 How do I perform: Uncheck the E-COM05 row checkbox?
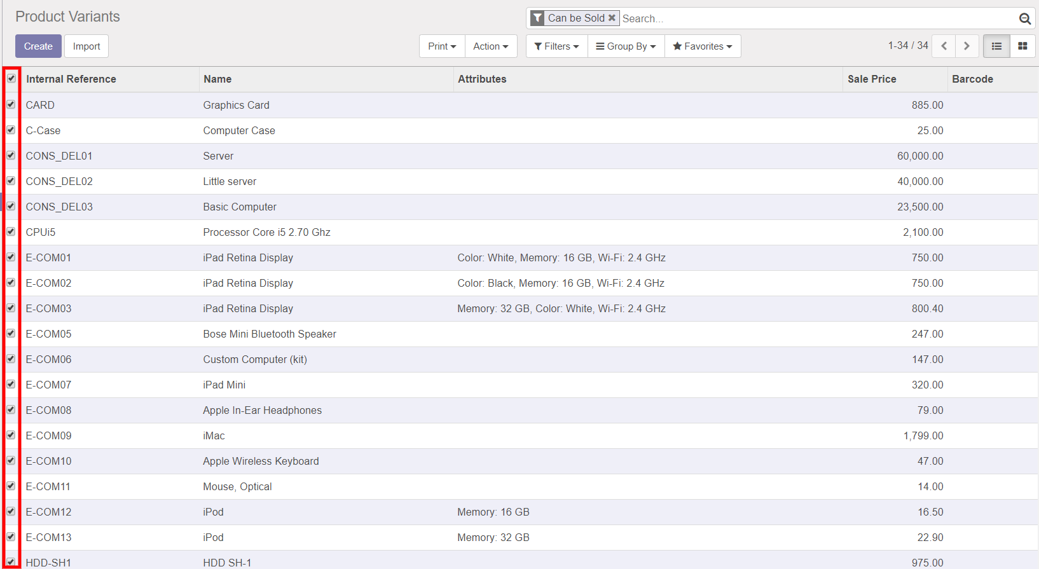(x=11, y=333)
